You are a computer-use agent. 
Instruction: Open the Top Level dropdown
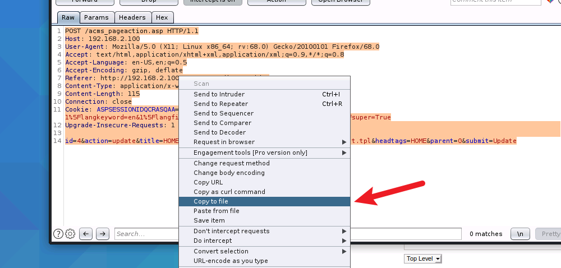[x=423, y=258]
